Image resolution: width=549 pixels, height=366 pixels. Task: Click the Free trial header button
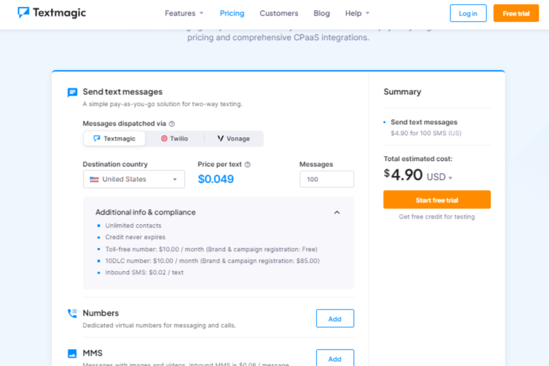click(x=516, y=14)
